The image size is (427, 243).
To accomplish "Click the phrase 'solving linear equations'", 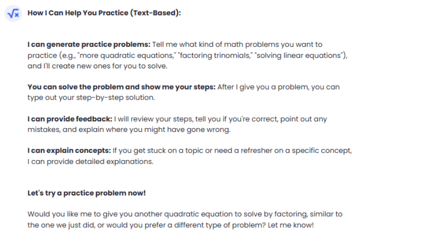I will tap(299, 55).
